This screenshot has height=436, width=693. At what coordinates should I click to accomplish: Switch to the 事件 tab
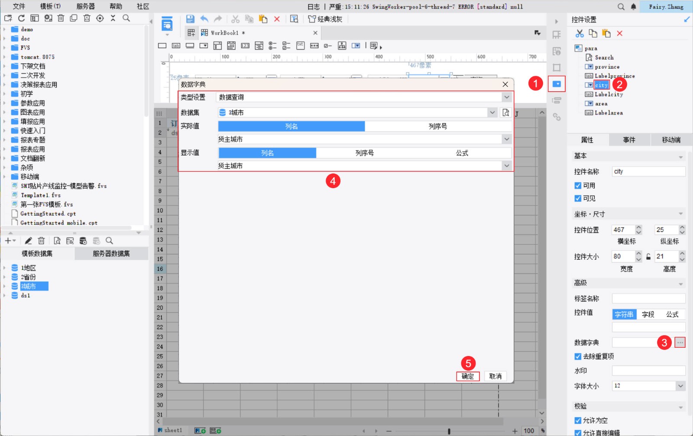tap(629, 140)
